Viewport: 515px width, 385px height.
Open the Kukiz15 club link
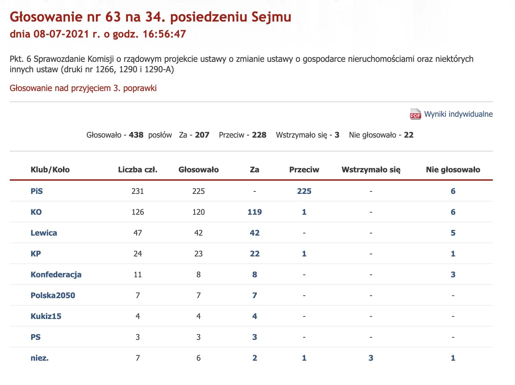[46, 316]
